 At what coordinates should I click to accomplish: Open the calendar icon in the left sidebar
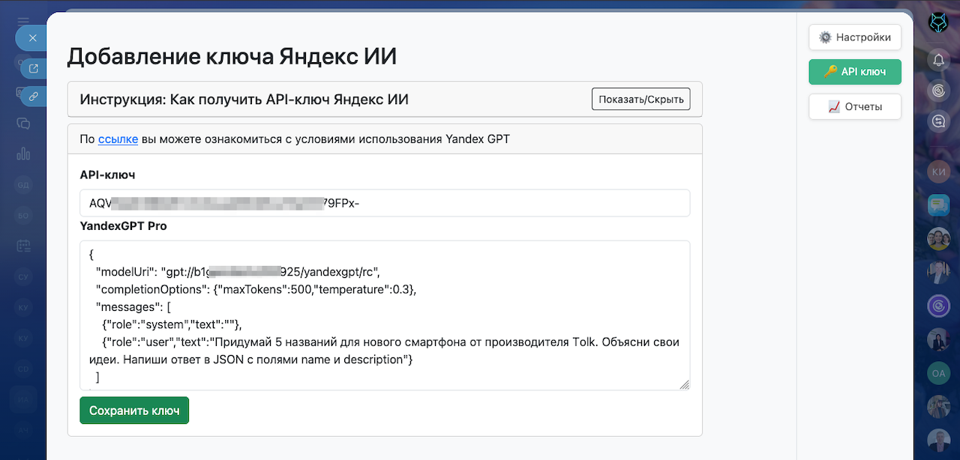(x=23, y=245)
